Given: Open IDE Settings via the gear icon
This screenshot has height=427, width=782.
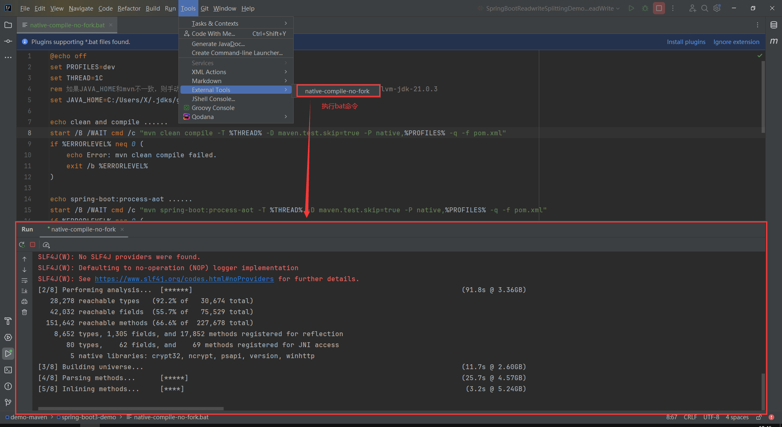Looking at the screenshot, I should pyautogui.click(x=717, y=8).
